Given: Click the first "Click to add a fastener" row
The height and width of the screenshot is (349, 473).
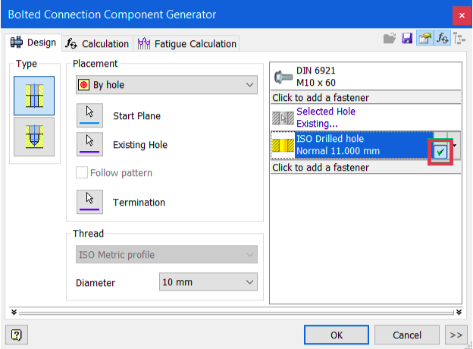Looking at the screenshot, I should point(363,98).
